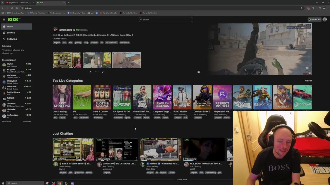
Task: Open EA Sports FC 26 category card
Action: coord(122,97)
